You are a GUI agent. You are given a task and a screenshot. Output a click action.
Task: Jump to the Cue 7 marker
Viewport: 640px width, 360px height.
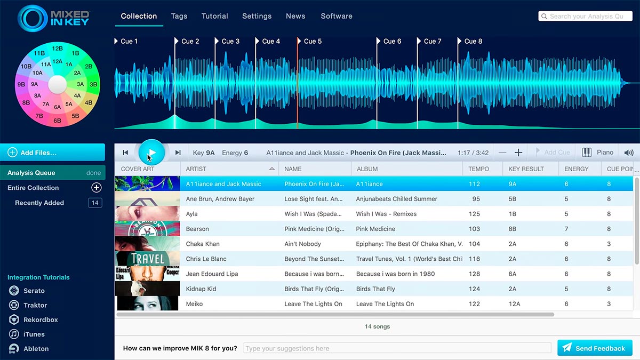coord(430,41)
